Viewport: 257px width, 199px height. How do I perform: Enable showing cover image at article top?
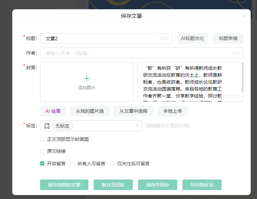tap(42, 139)
